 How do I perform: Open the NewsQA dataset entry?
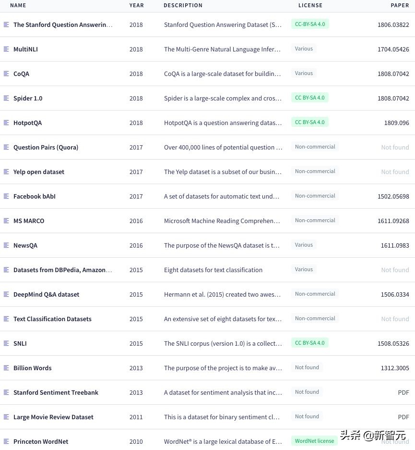tap(25, 245)
